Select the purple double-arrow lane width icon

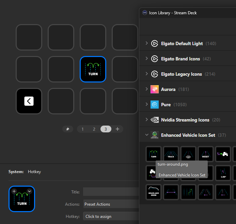coord(171,192)
